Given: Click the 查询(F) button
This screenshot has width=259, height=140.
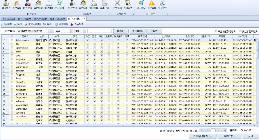Looking at the screenshot, I should point(120,31).
